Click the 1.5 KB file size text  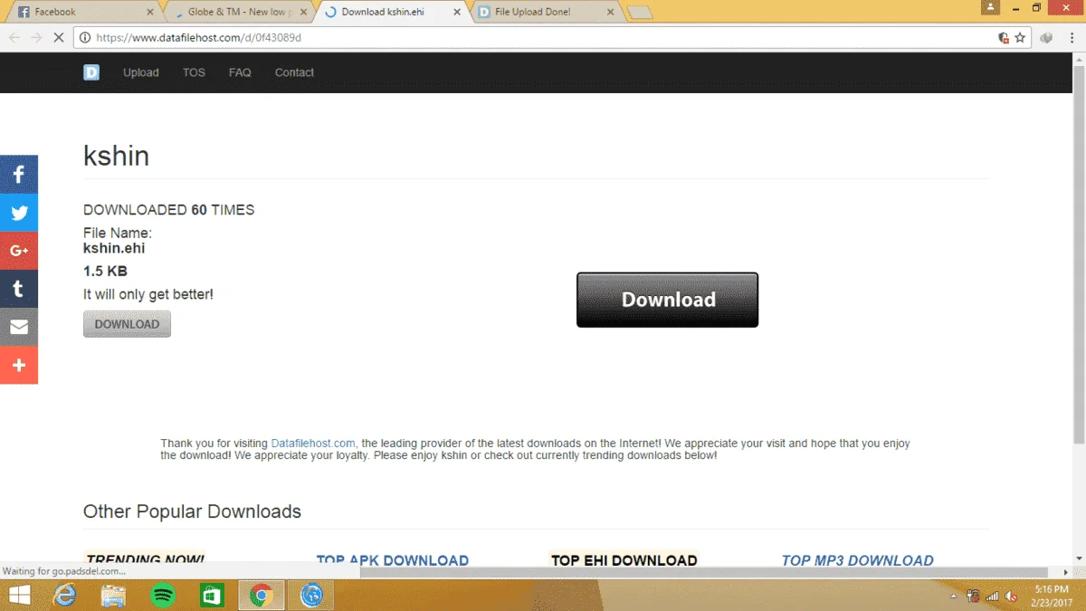click(x=105, y=272)
